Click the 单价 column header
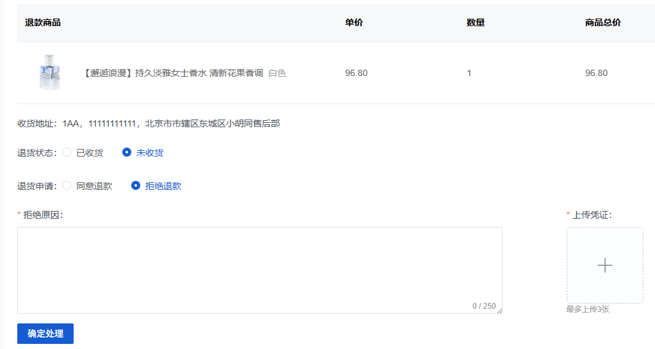Image resolution: width=655 pixels, height=349 pixels. tap(354, 23)
